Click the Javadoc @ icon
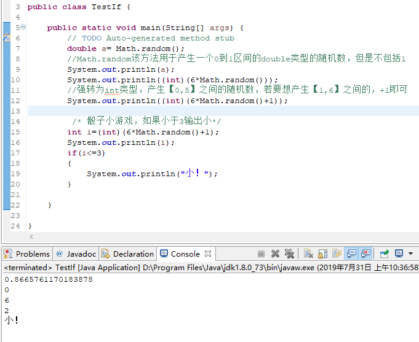 pos(60,254)
